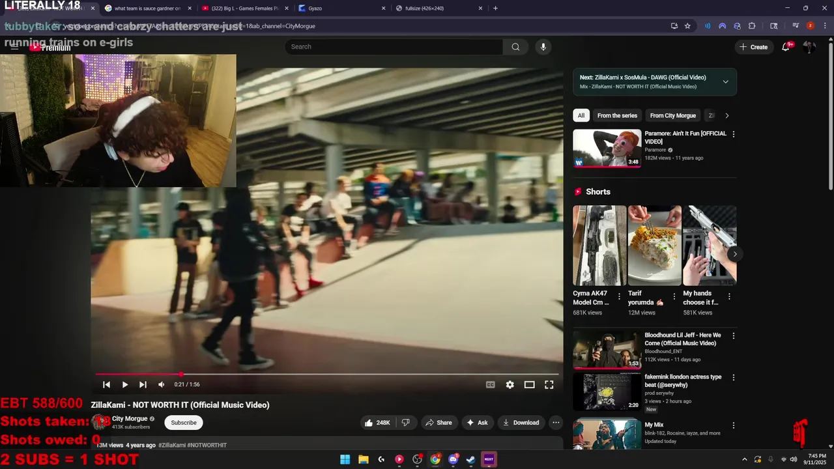This screenshot has width=834, height=469.
Task: Expand the Next mix playlist panel
Action: click(725, 81)
